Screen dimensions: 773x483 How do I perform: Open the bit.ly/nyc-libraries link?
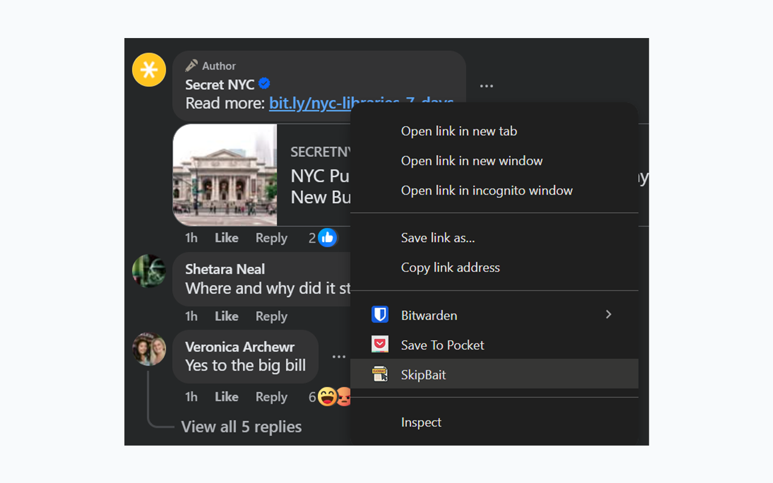pos(310,103)
